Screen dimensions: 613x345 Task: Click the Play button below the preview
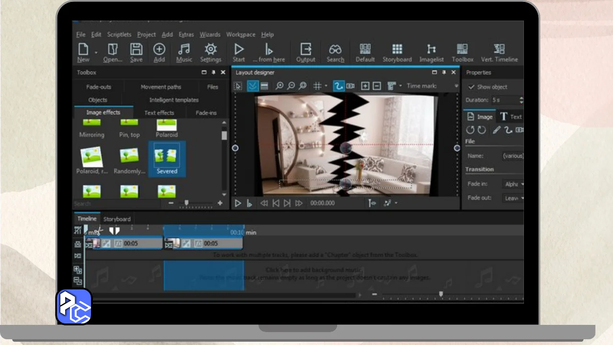click(238, 203)
